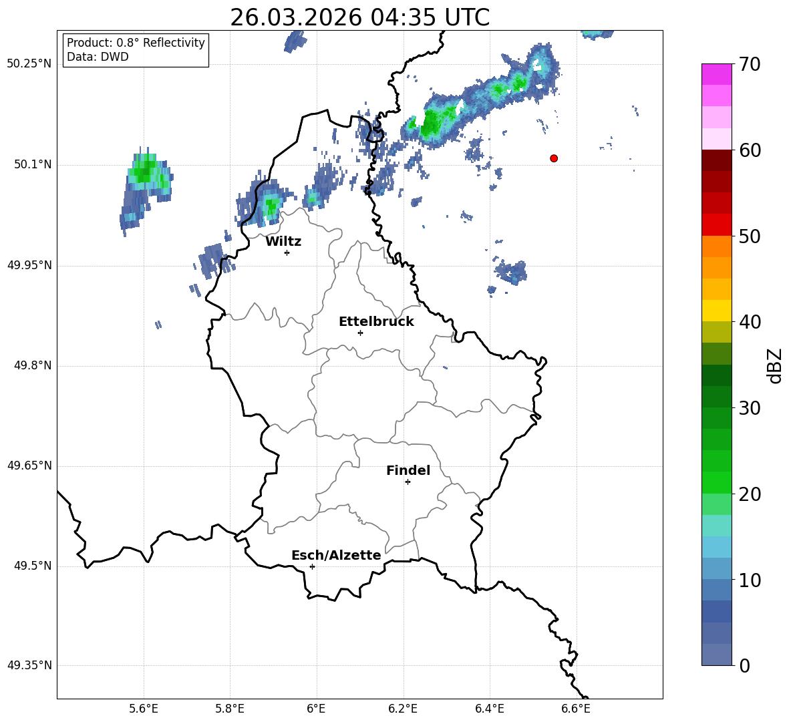Click the 50 label on the colorbar
The width and height of the screenshot is (791, 722).
pos(750,236)
